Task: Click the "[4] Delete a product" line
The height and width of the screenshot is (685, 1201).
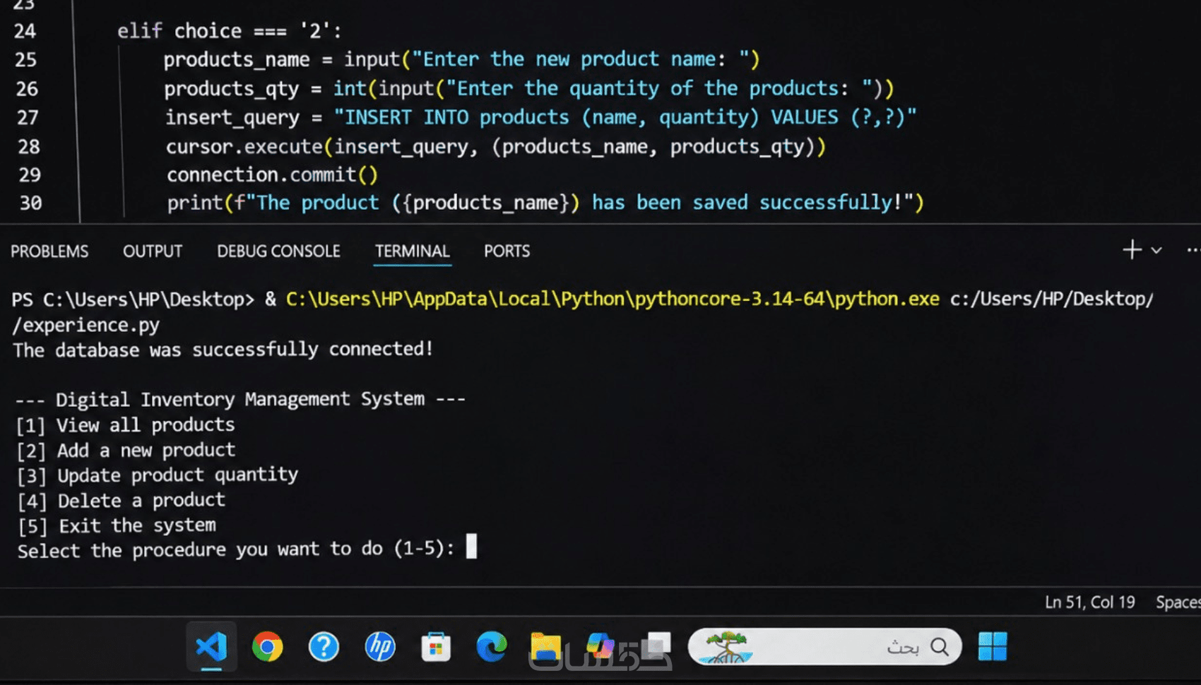Action: point(122,501)
